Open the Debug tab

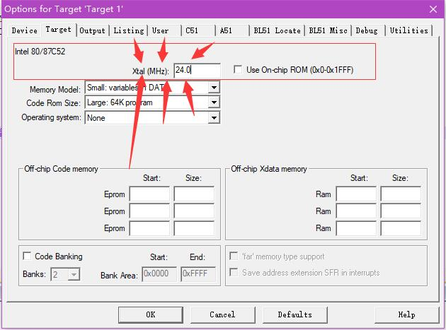(x=367, y=30)
